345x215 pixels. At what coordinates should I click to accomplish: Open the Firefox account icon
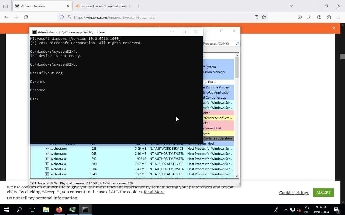[x=319, y=17]
